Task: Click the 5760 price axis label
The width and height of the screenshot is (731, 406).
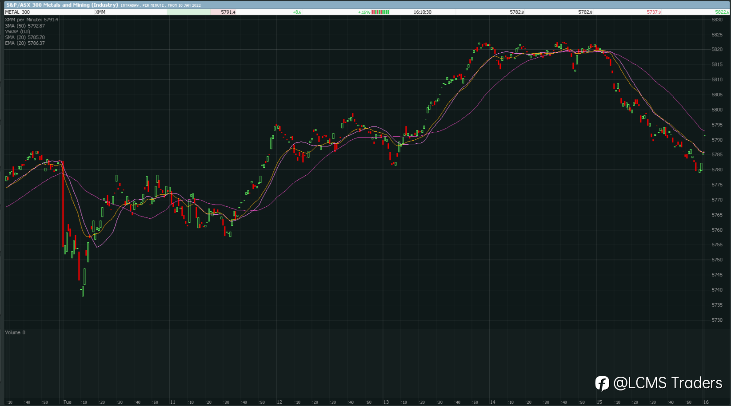Action: pos(717,230)
